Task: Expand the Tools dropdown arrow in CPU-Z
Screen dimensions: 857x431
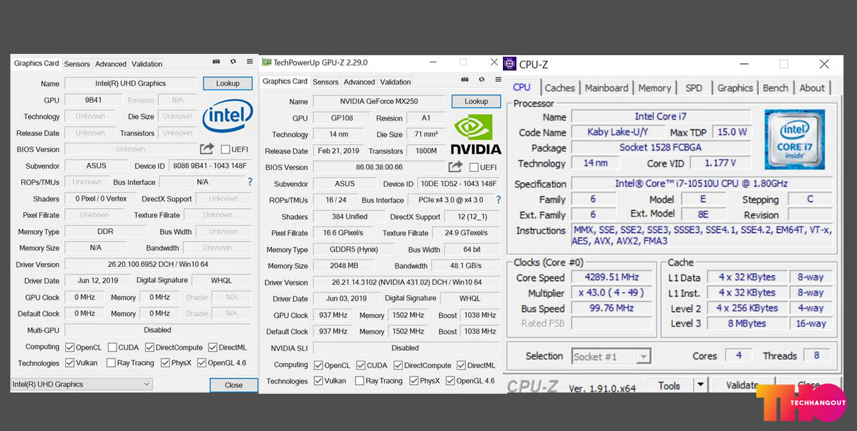Action: click(x=700, y=385)
